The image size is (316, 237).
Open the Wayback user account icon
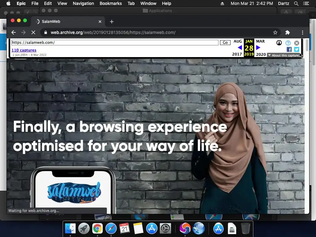tap(279, 43)
